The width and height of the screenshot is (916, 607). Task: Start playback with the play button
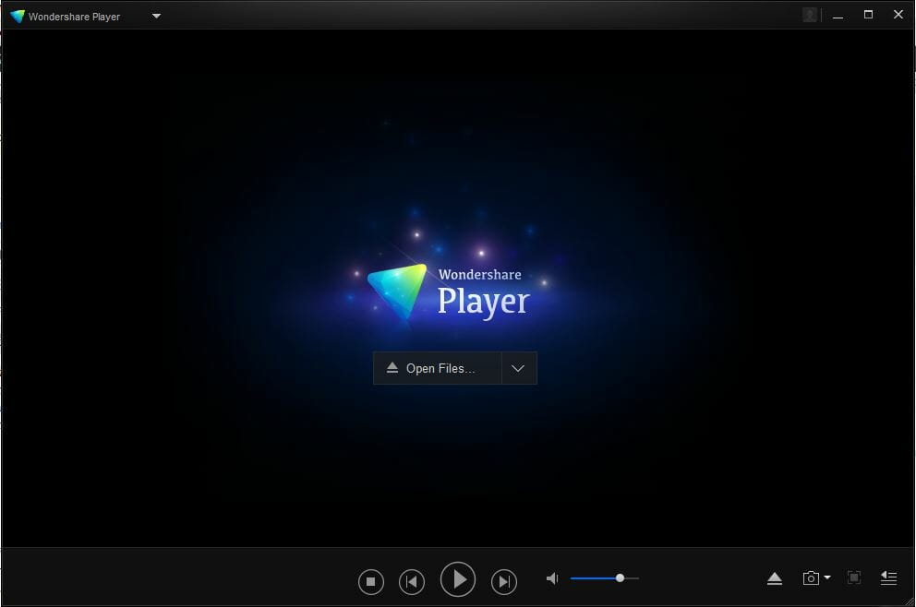pyautogui.click(x=458, y=579)
